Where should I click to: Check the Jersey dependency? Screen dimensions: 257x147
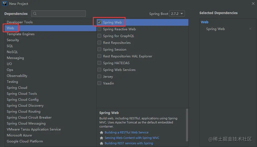(99, 76)
